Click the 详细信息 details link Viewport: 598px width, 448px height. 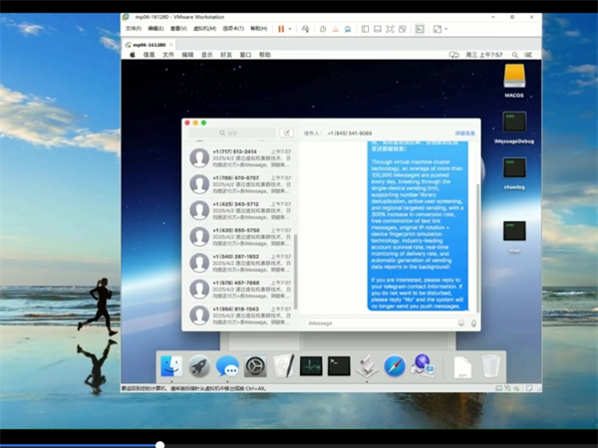tap(464, 132)
